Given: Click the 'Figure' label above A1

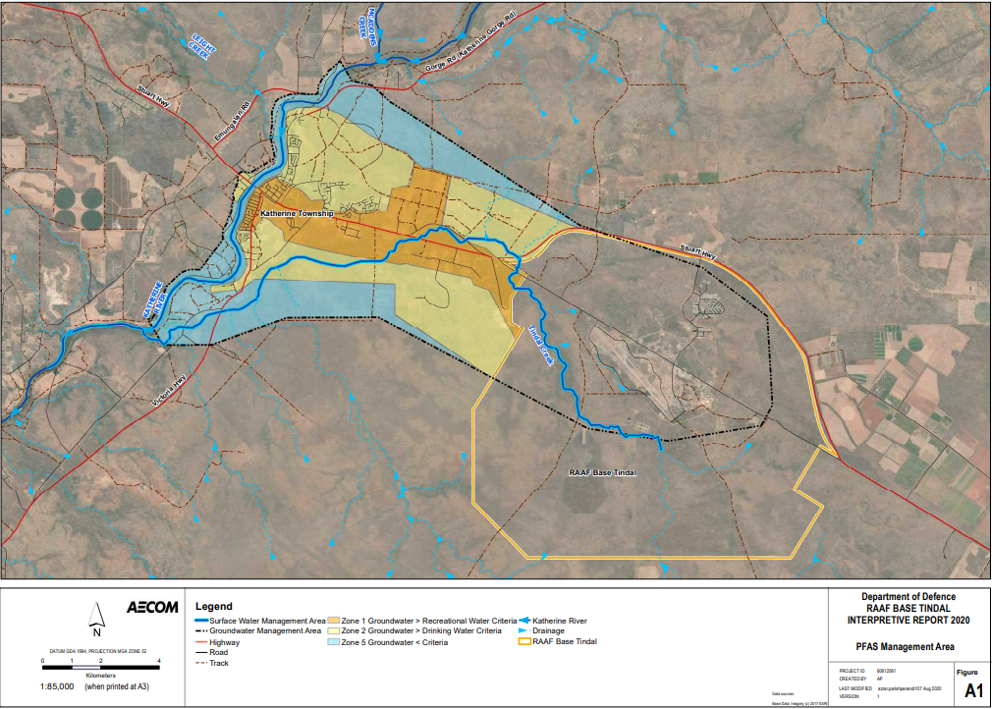Looking at the screenshot, I should tap(967, 673).
